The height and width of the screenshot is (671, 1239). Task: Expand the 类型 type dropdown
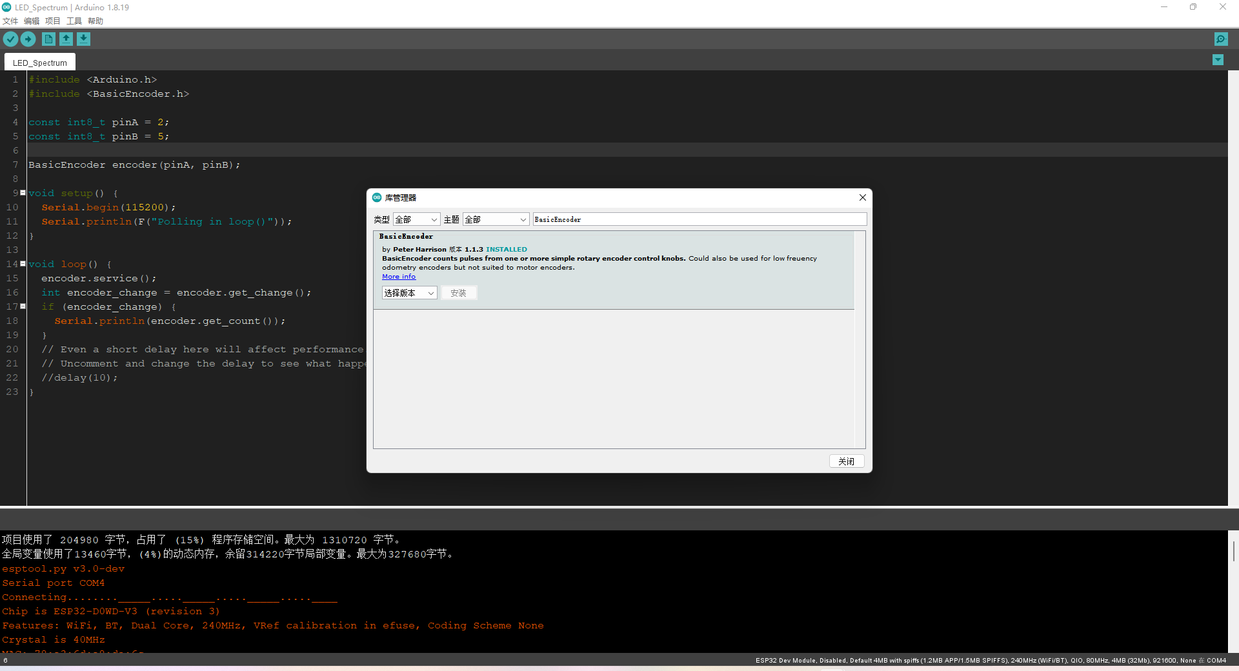click(417, 219)
